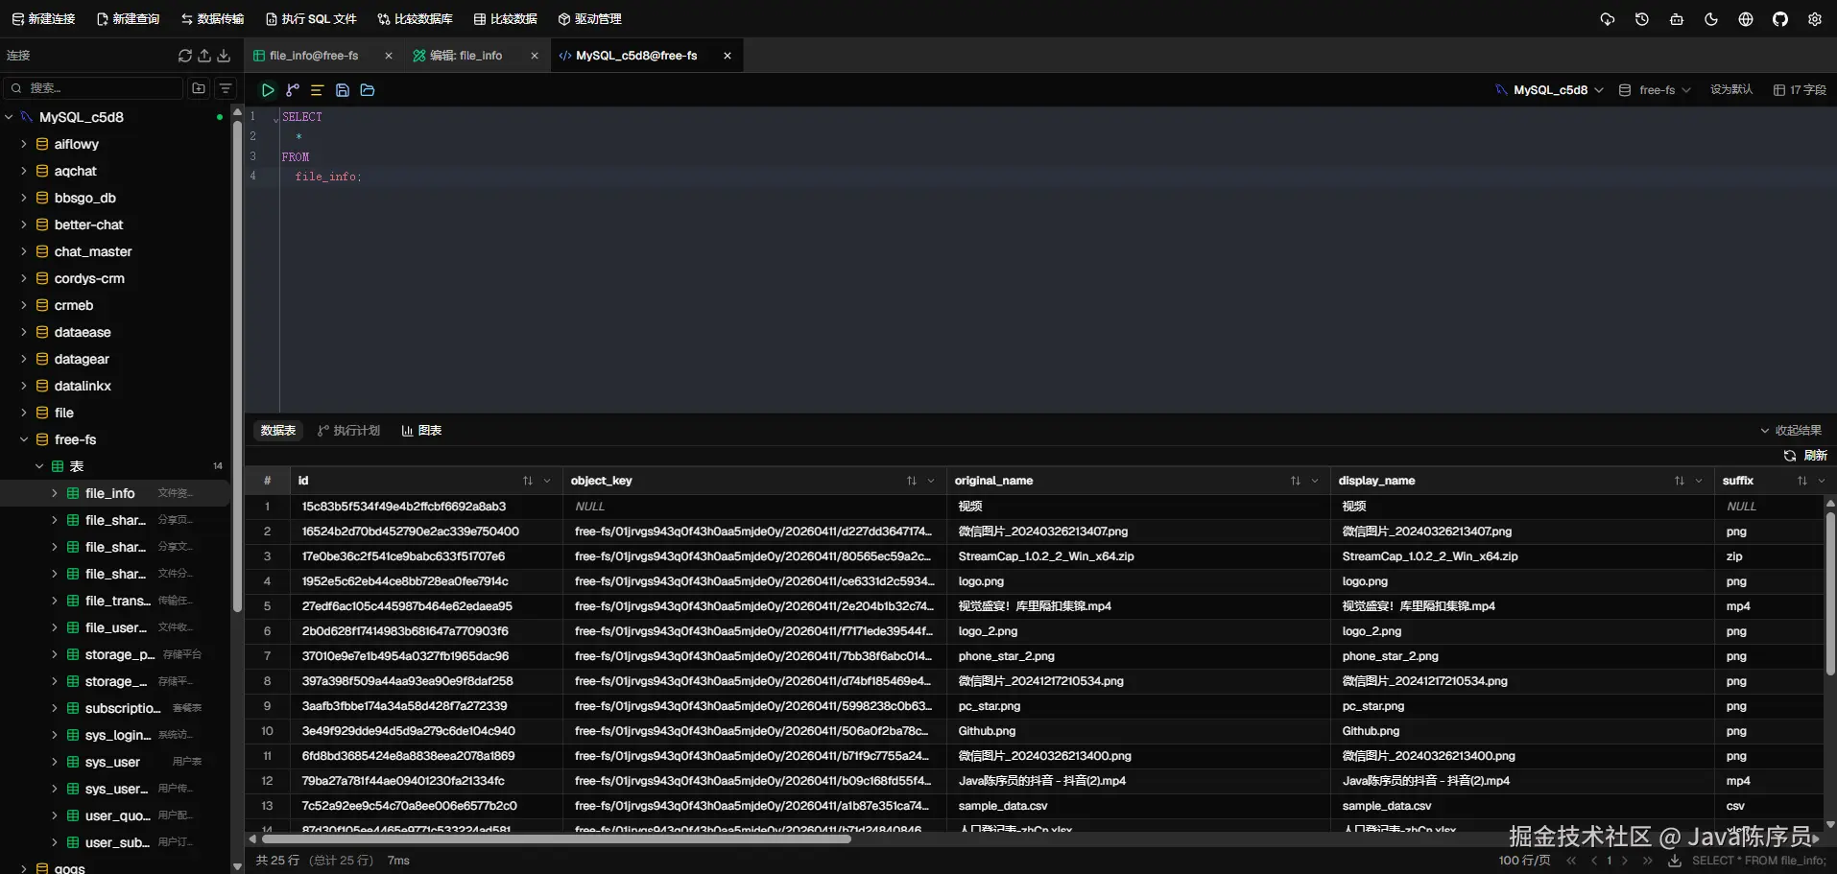Sort by the suffix column arrows
This screenshot has height=874, width=1837.
coord(1802,481)
